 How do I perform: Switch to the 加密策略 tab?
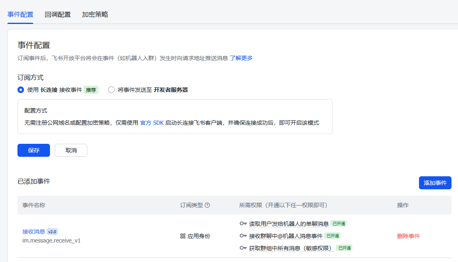point(94,14)
